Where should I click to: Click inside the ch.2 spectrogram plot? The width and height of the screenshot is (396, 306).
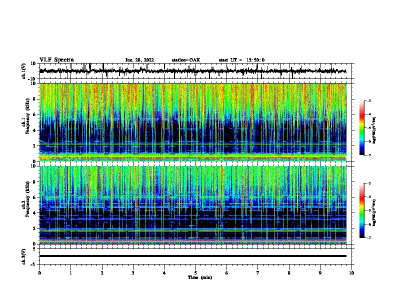point(193,205)
